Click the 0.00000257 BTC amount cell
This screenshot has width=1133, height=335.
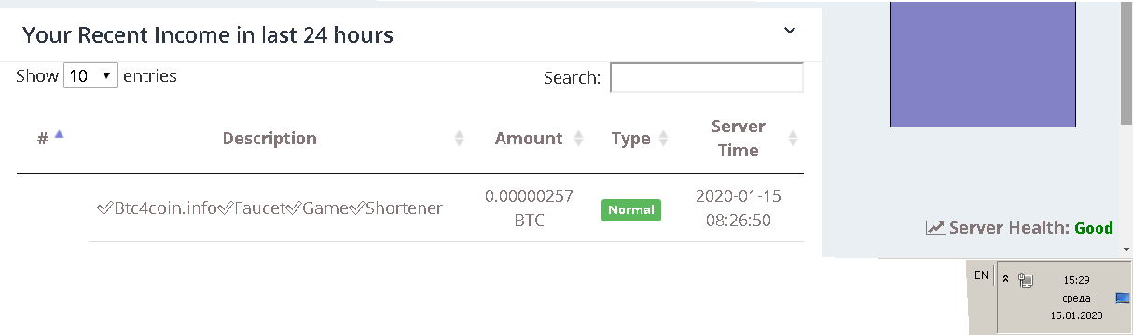(529, 208)
